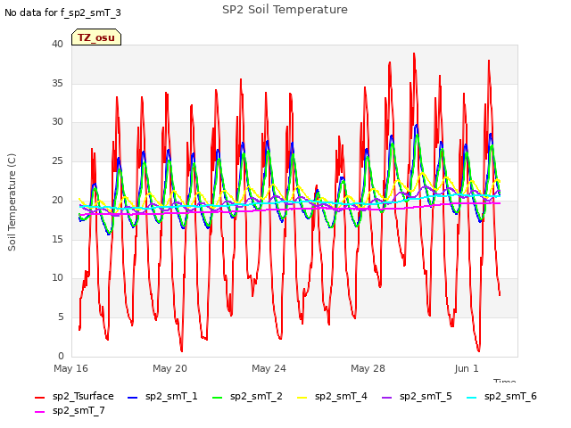Toggle the sp2_smT_1 legend entry

(162, 396)
